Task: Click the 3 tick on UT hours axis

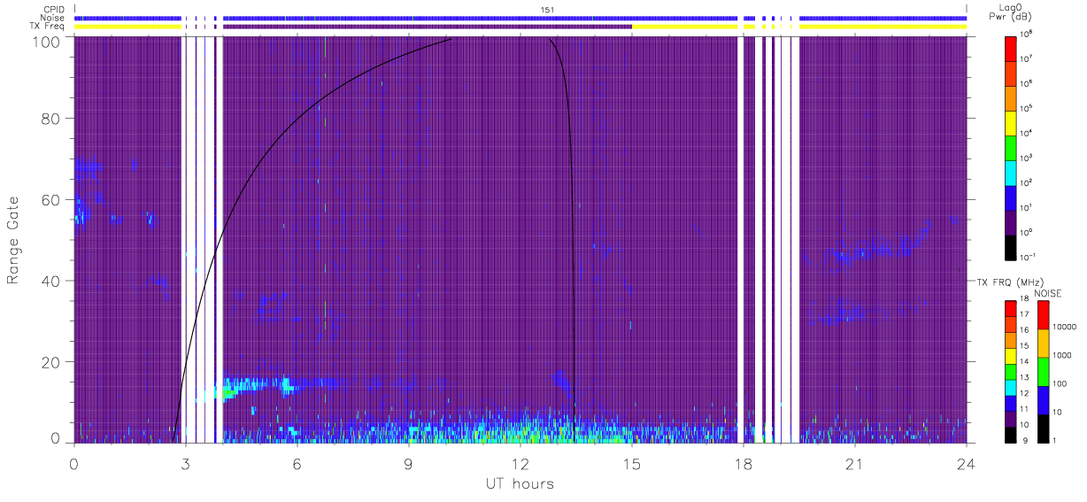Action: pos(185,463)
